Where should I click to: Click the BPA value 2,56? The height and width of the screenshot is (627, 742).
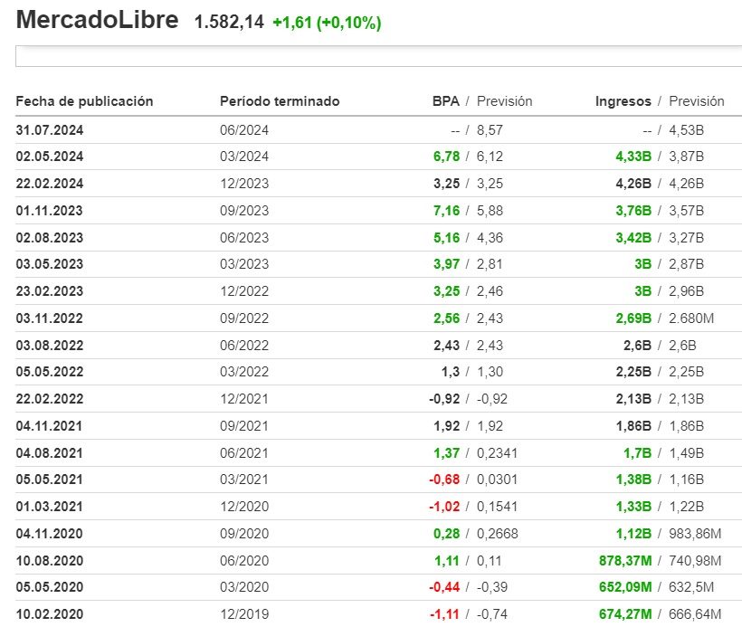[x=446, y=318]
